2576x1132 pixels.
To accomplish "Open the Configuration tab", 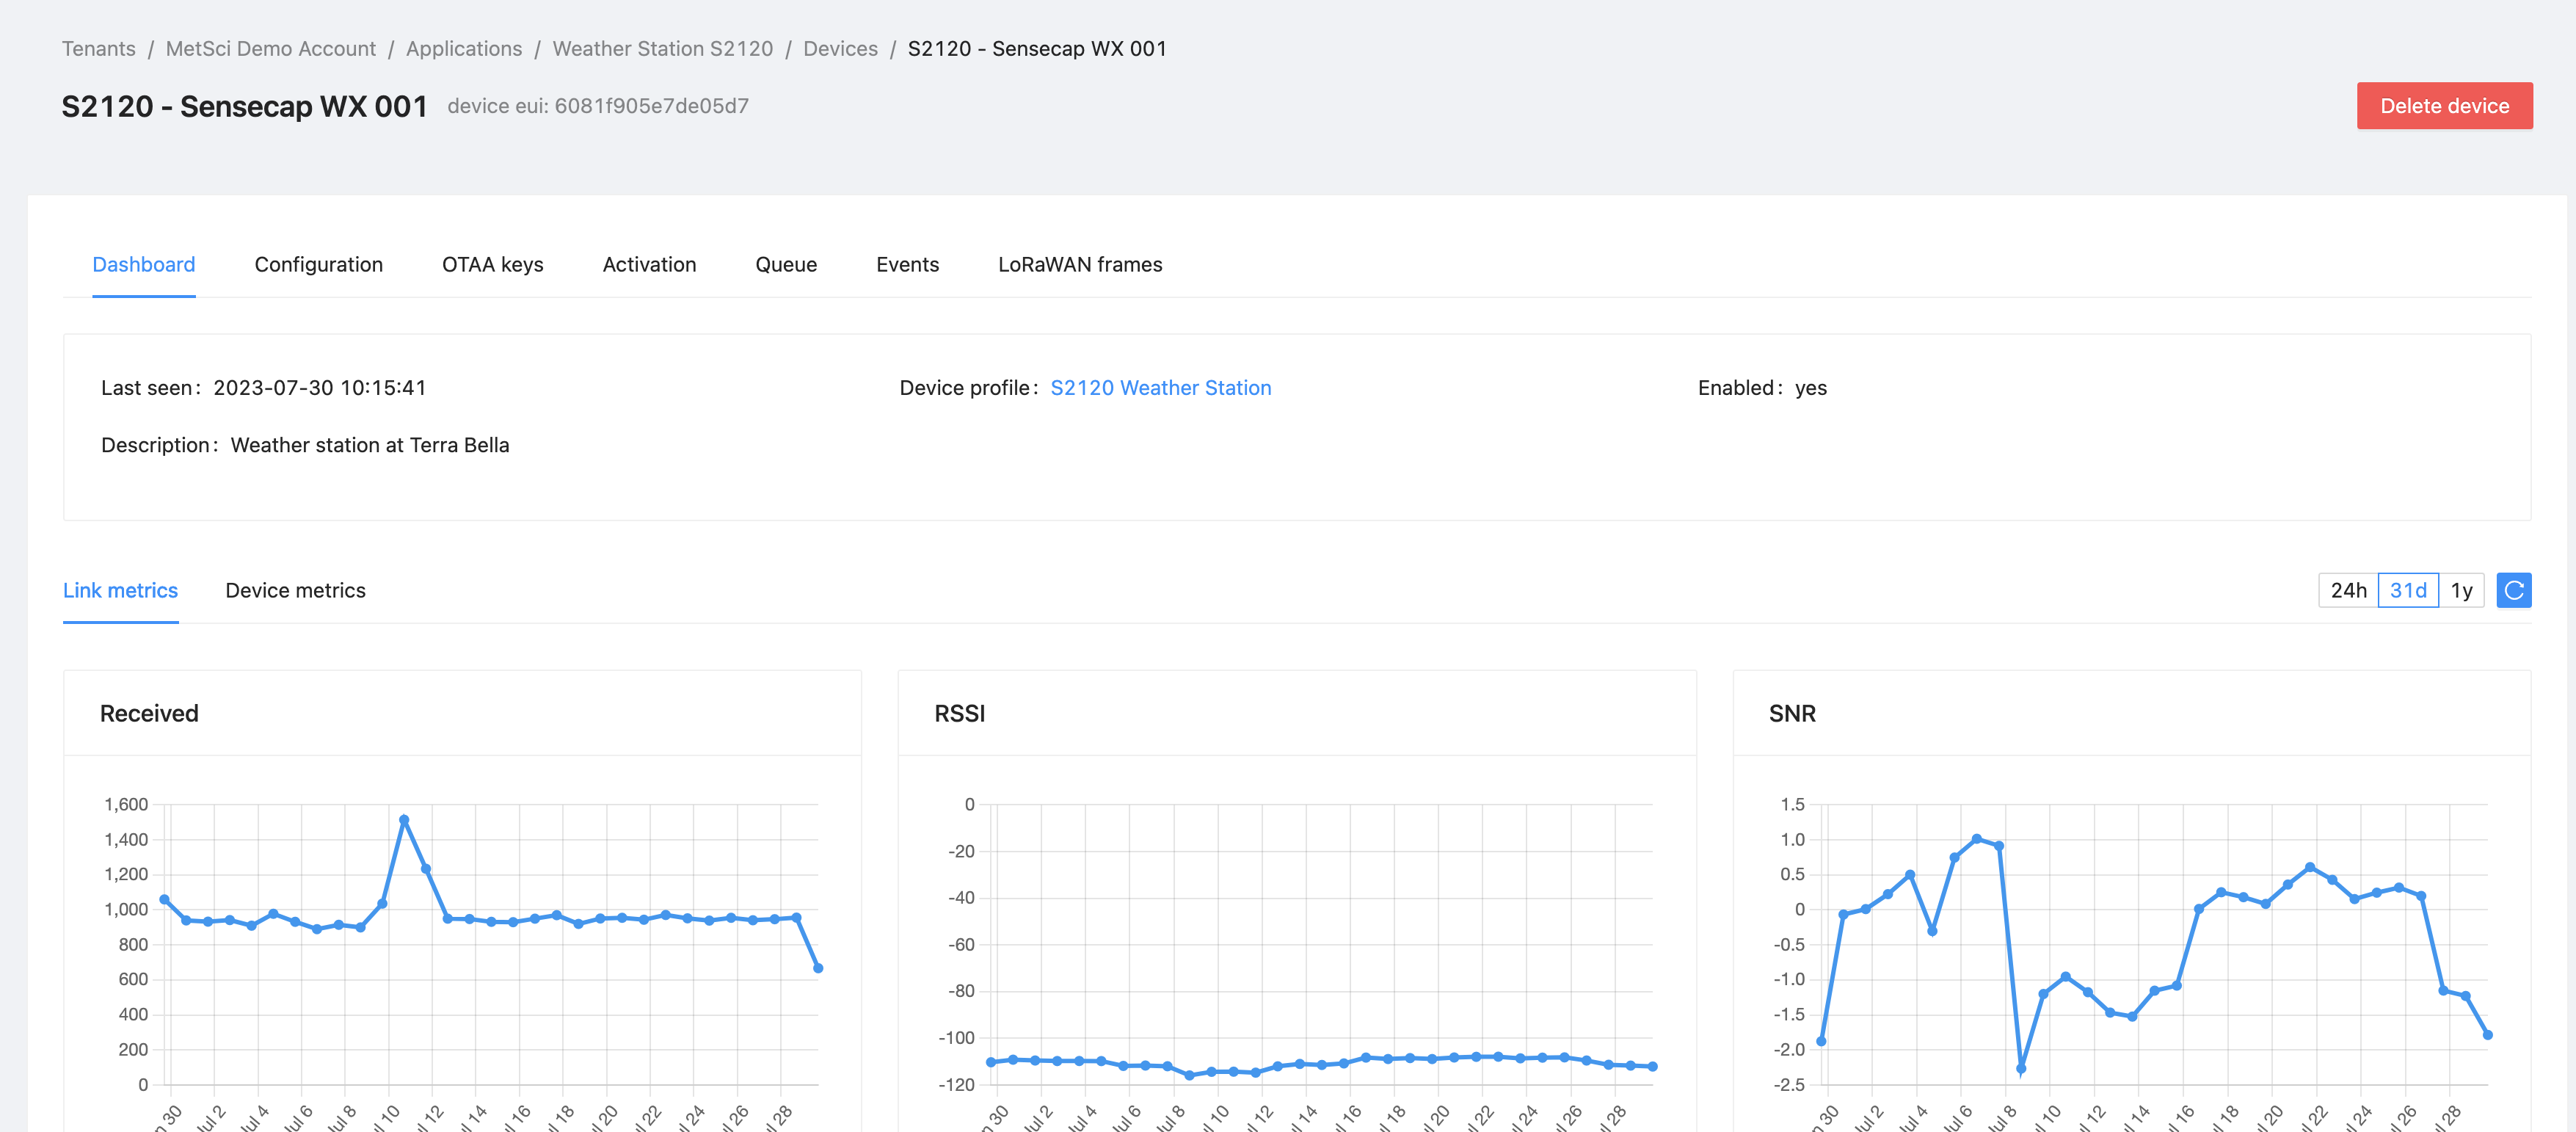I will (318, 264).
